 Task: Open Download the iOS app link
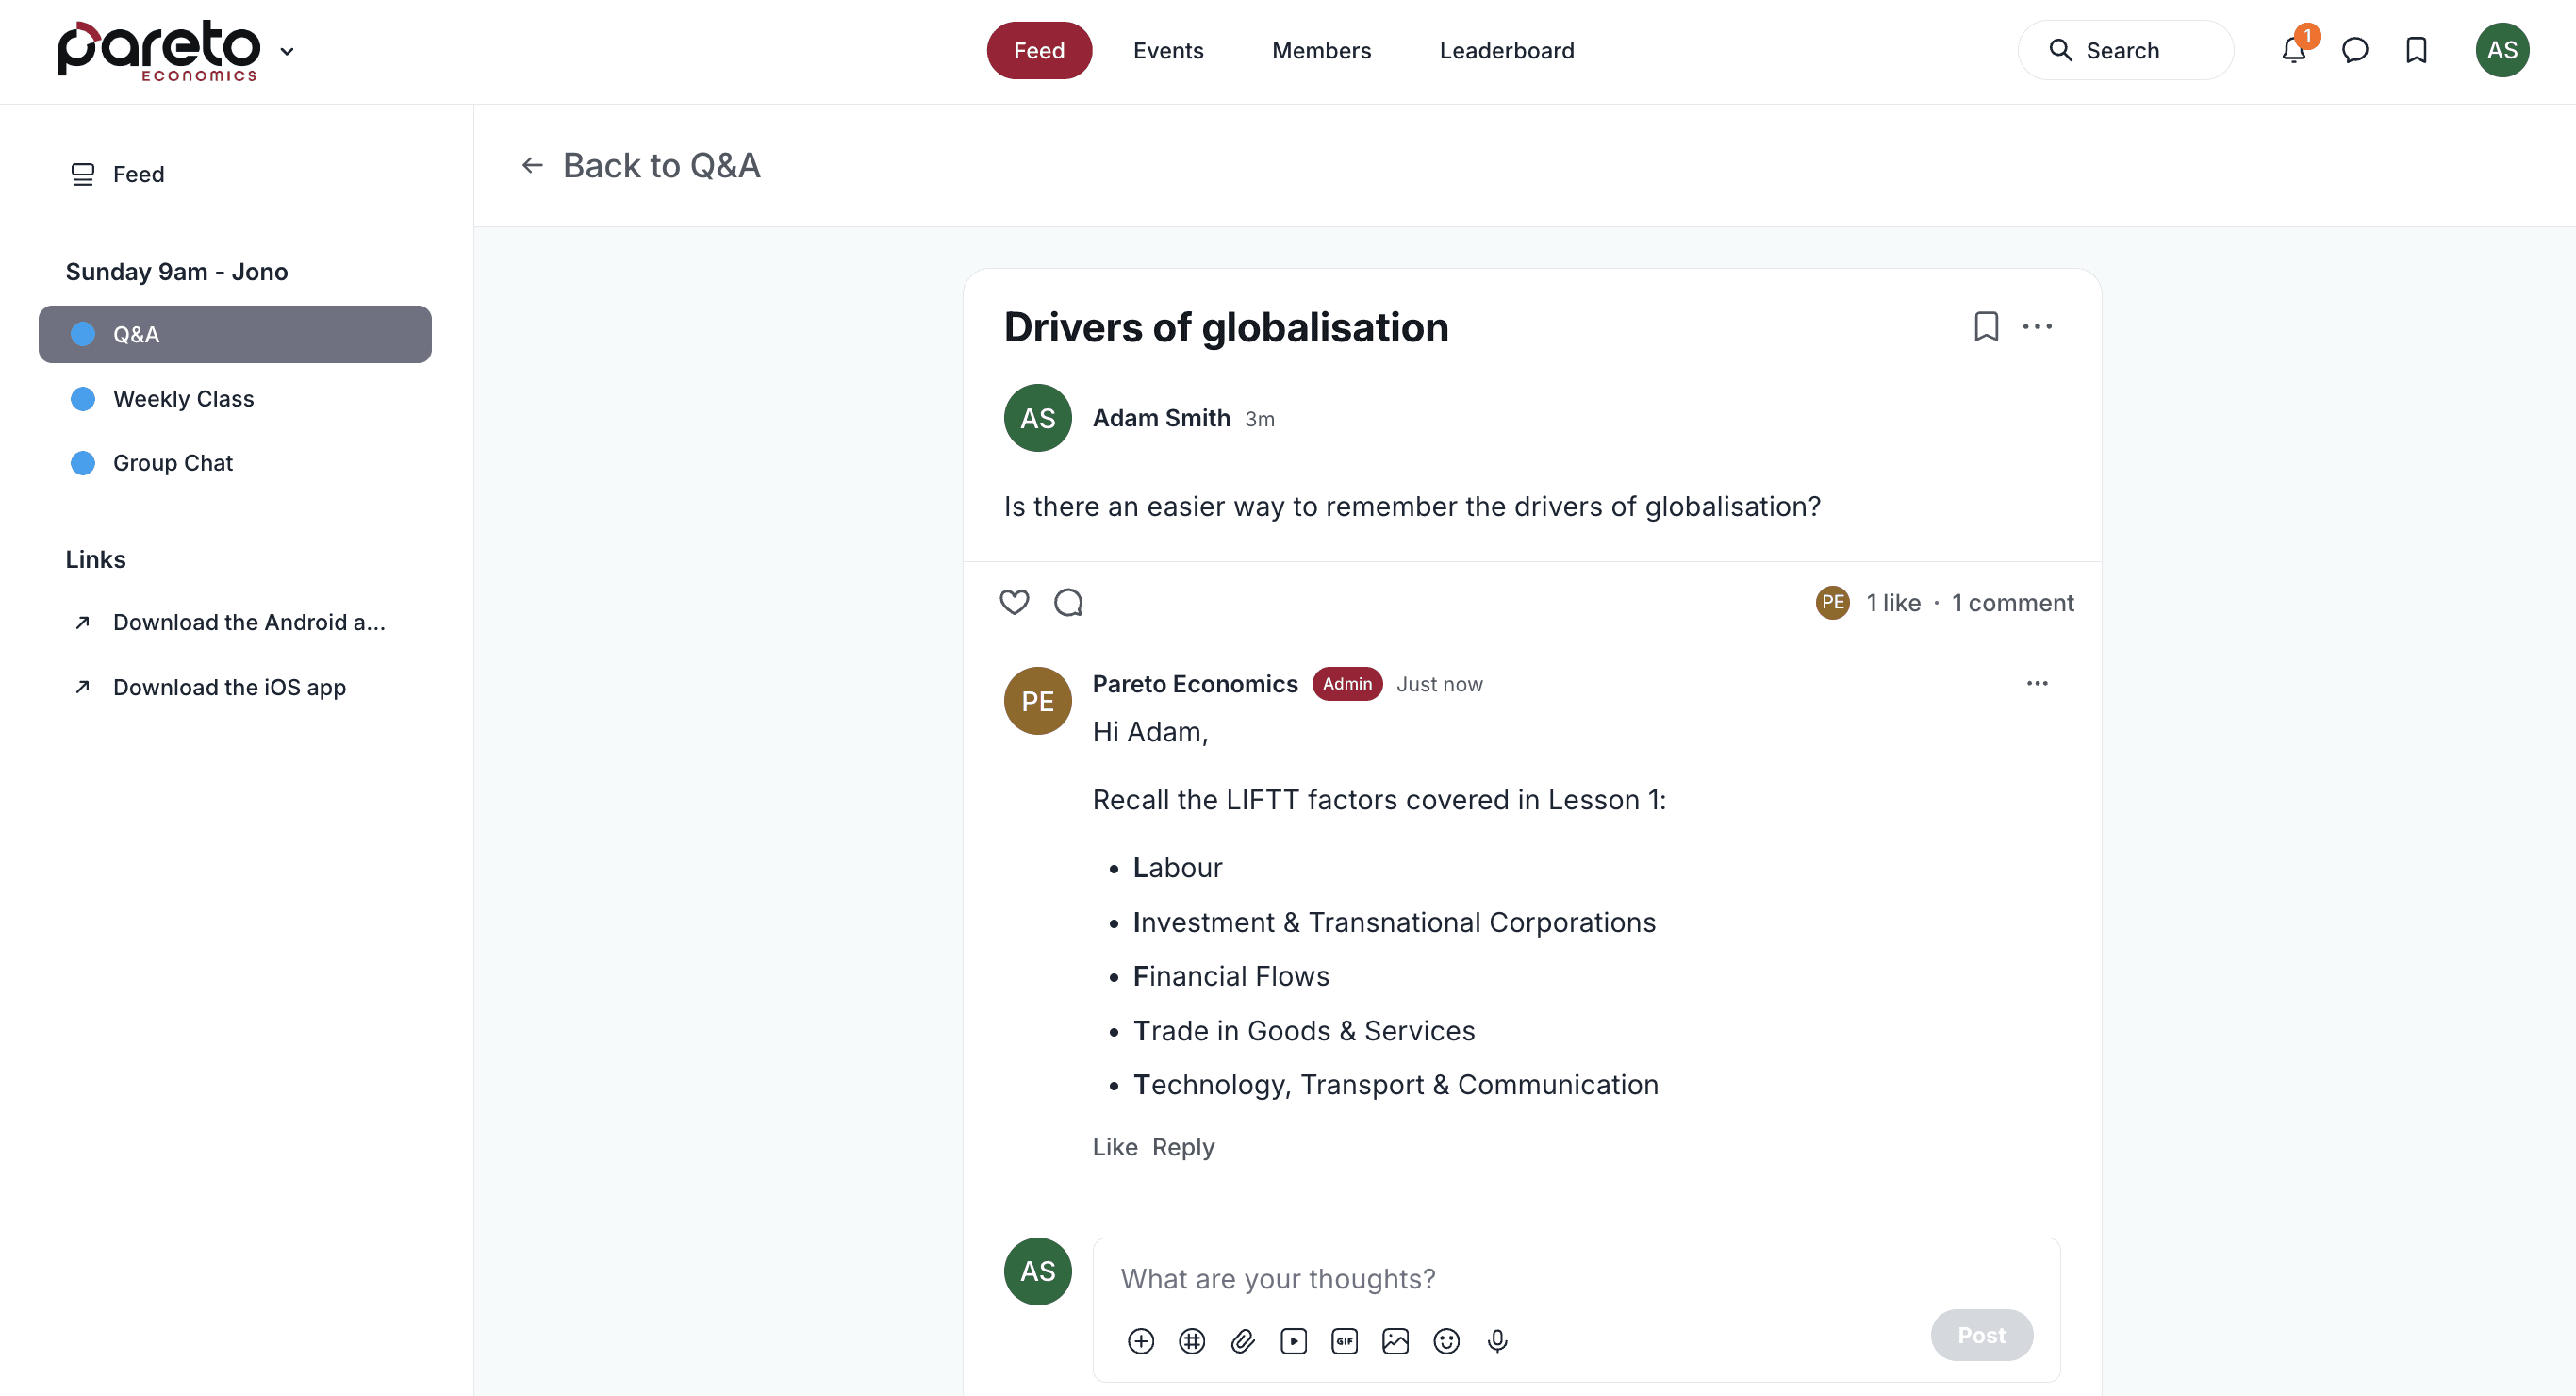click(x=229, y=688)
